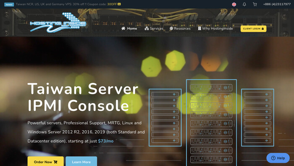Viewport: 294px width, 166px height.
Task: Open the Services menu
Action: (x=154, y=28)
